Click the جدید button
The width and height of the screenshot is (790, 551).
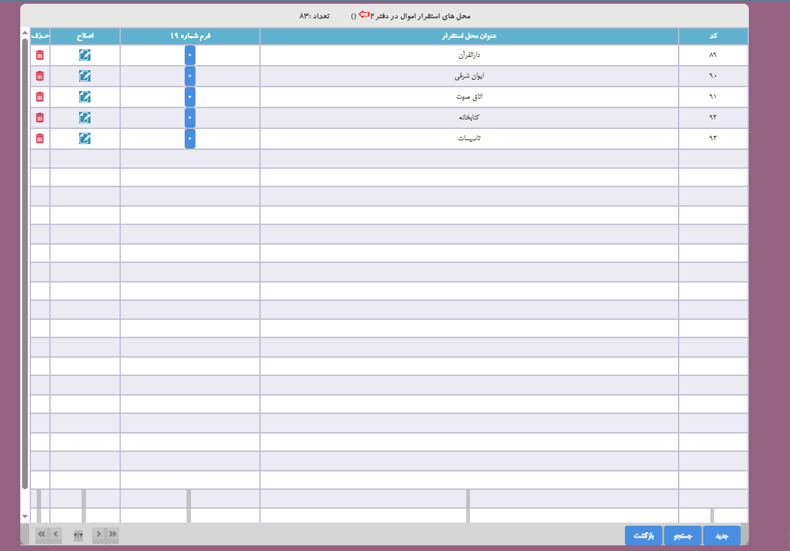coord(721,535)
